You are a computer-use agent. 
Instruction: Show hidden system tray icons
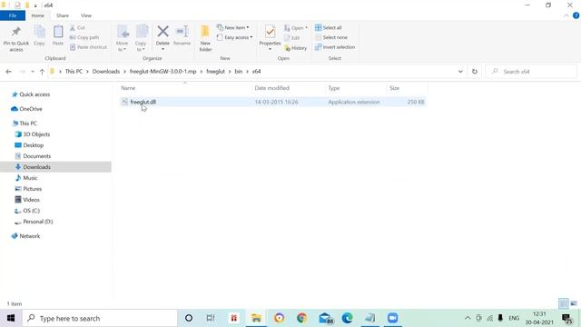pyautogui.click(x=468, y=318)
